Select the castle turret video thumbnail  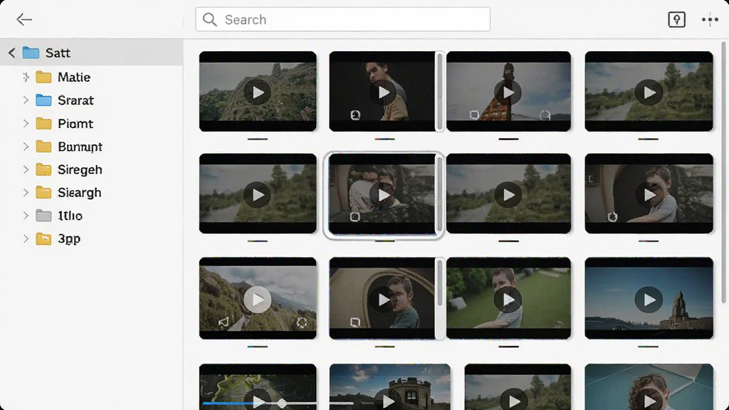(389, 387)
